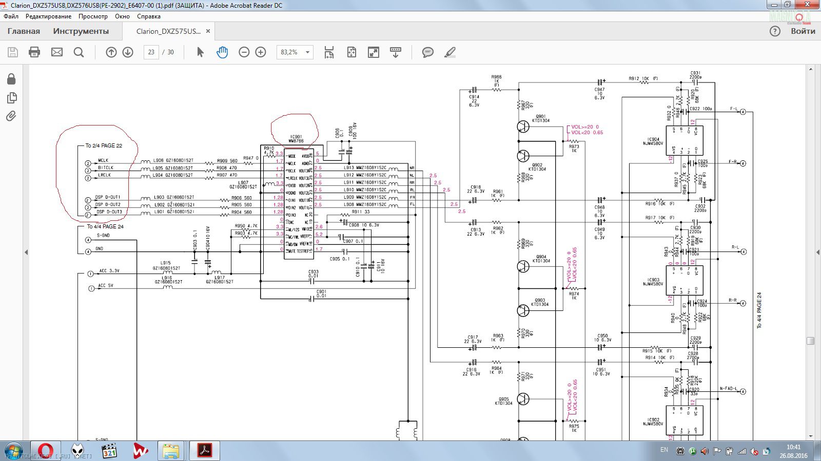
Task: Open the Файл menu
Action: (11, 16)
